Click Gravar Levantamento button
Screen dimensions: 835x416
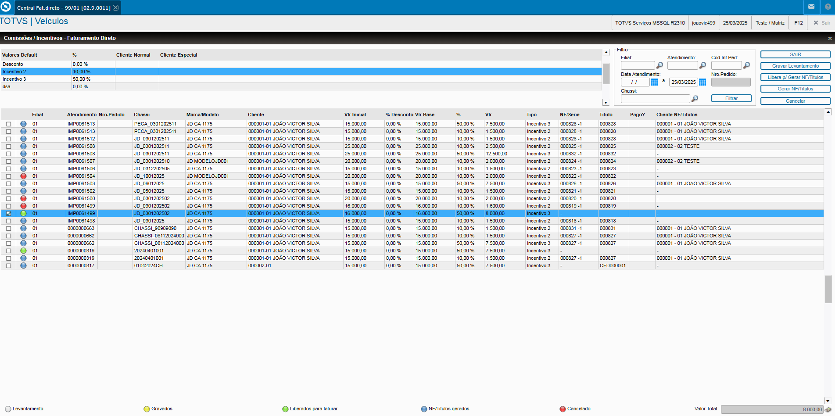(796, 66)
